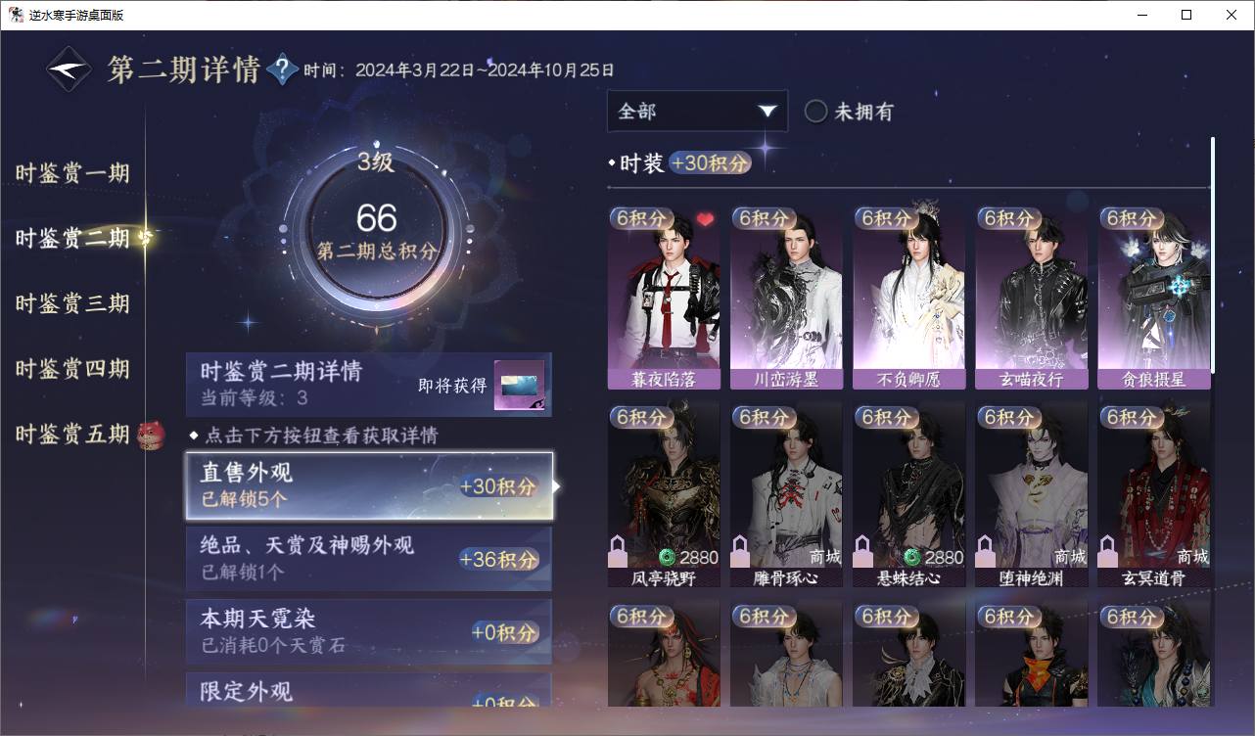Click the red mascot icon beside 时鉴赏五期
Image resolution: width=1255 pixels, height=736 pixels.
tap(151, 434)
